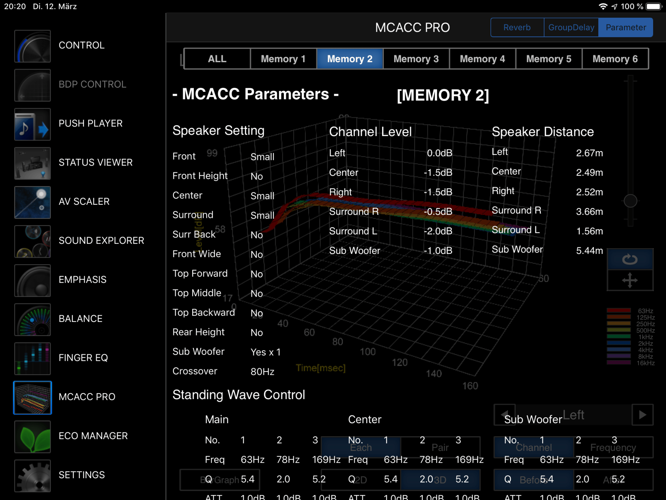Click the graph rotate reset icon
Viewport: 666px width, 500px height.
629,259
